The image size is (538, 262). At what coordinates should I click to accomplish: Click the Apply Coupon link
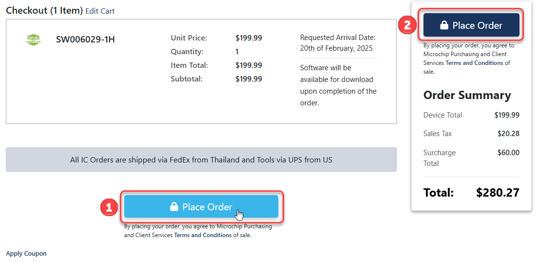pos(26,254)
